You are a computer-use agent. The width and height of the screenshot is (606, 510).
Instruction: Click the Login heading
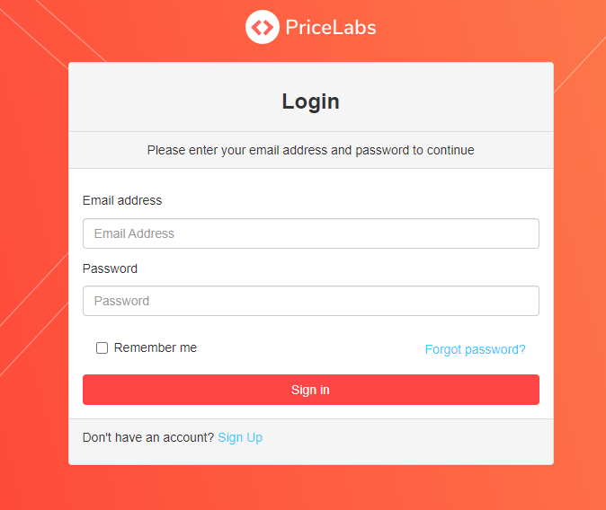pos(311,101)
